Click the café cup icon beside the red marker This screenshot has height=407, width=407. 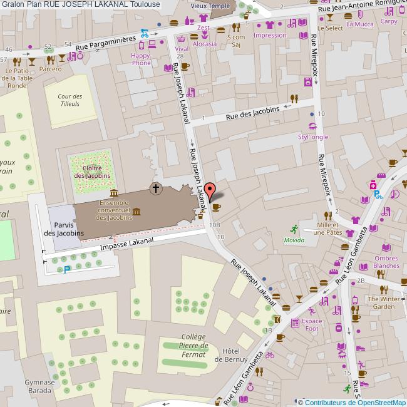[217, 207]
